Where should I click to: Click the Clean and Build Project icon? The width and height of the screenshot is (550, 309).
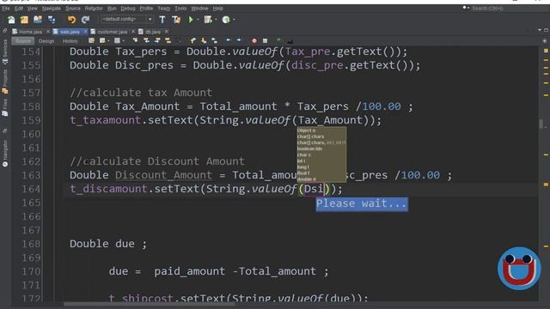[176, 20]
